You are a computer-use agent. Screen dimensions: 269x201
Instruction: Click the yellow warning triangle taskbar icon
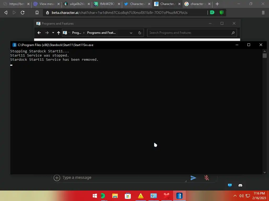(x=141, y=196)
